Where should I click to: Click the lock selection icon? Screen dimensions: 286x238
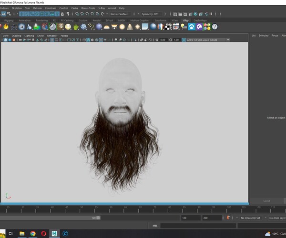[x=62, y=14]
